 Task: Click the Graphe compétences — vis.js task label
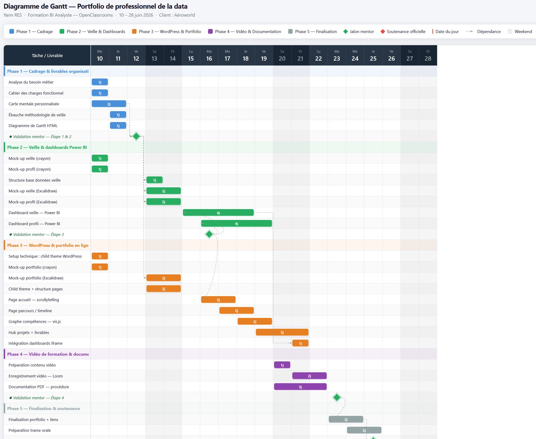(35, 321)
